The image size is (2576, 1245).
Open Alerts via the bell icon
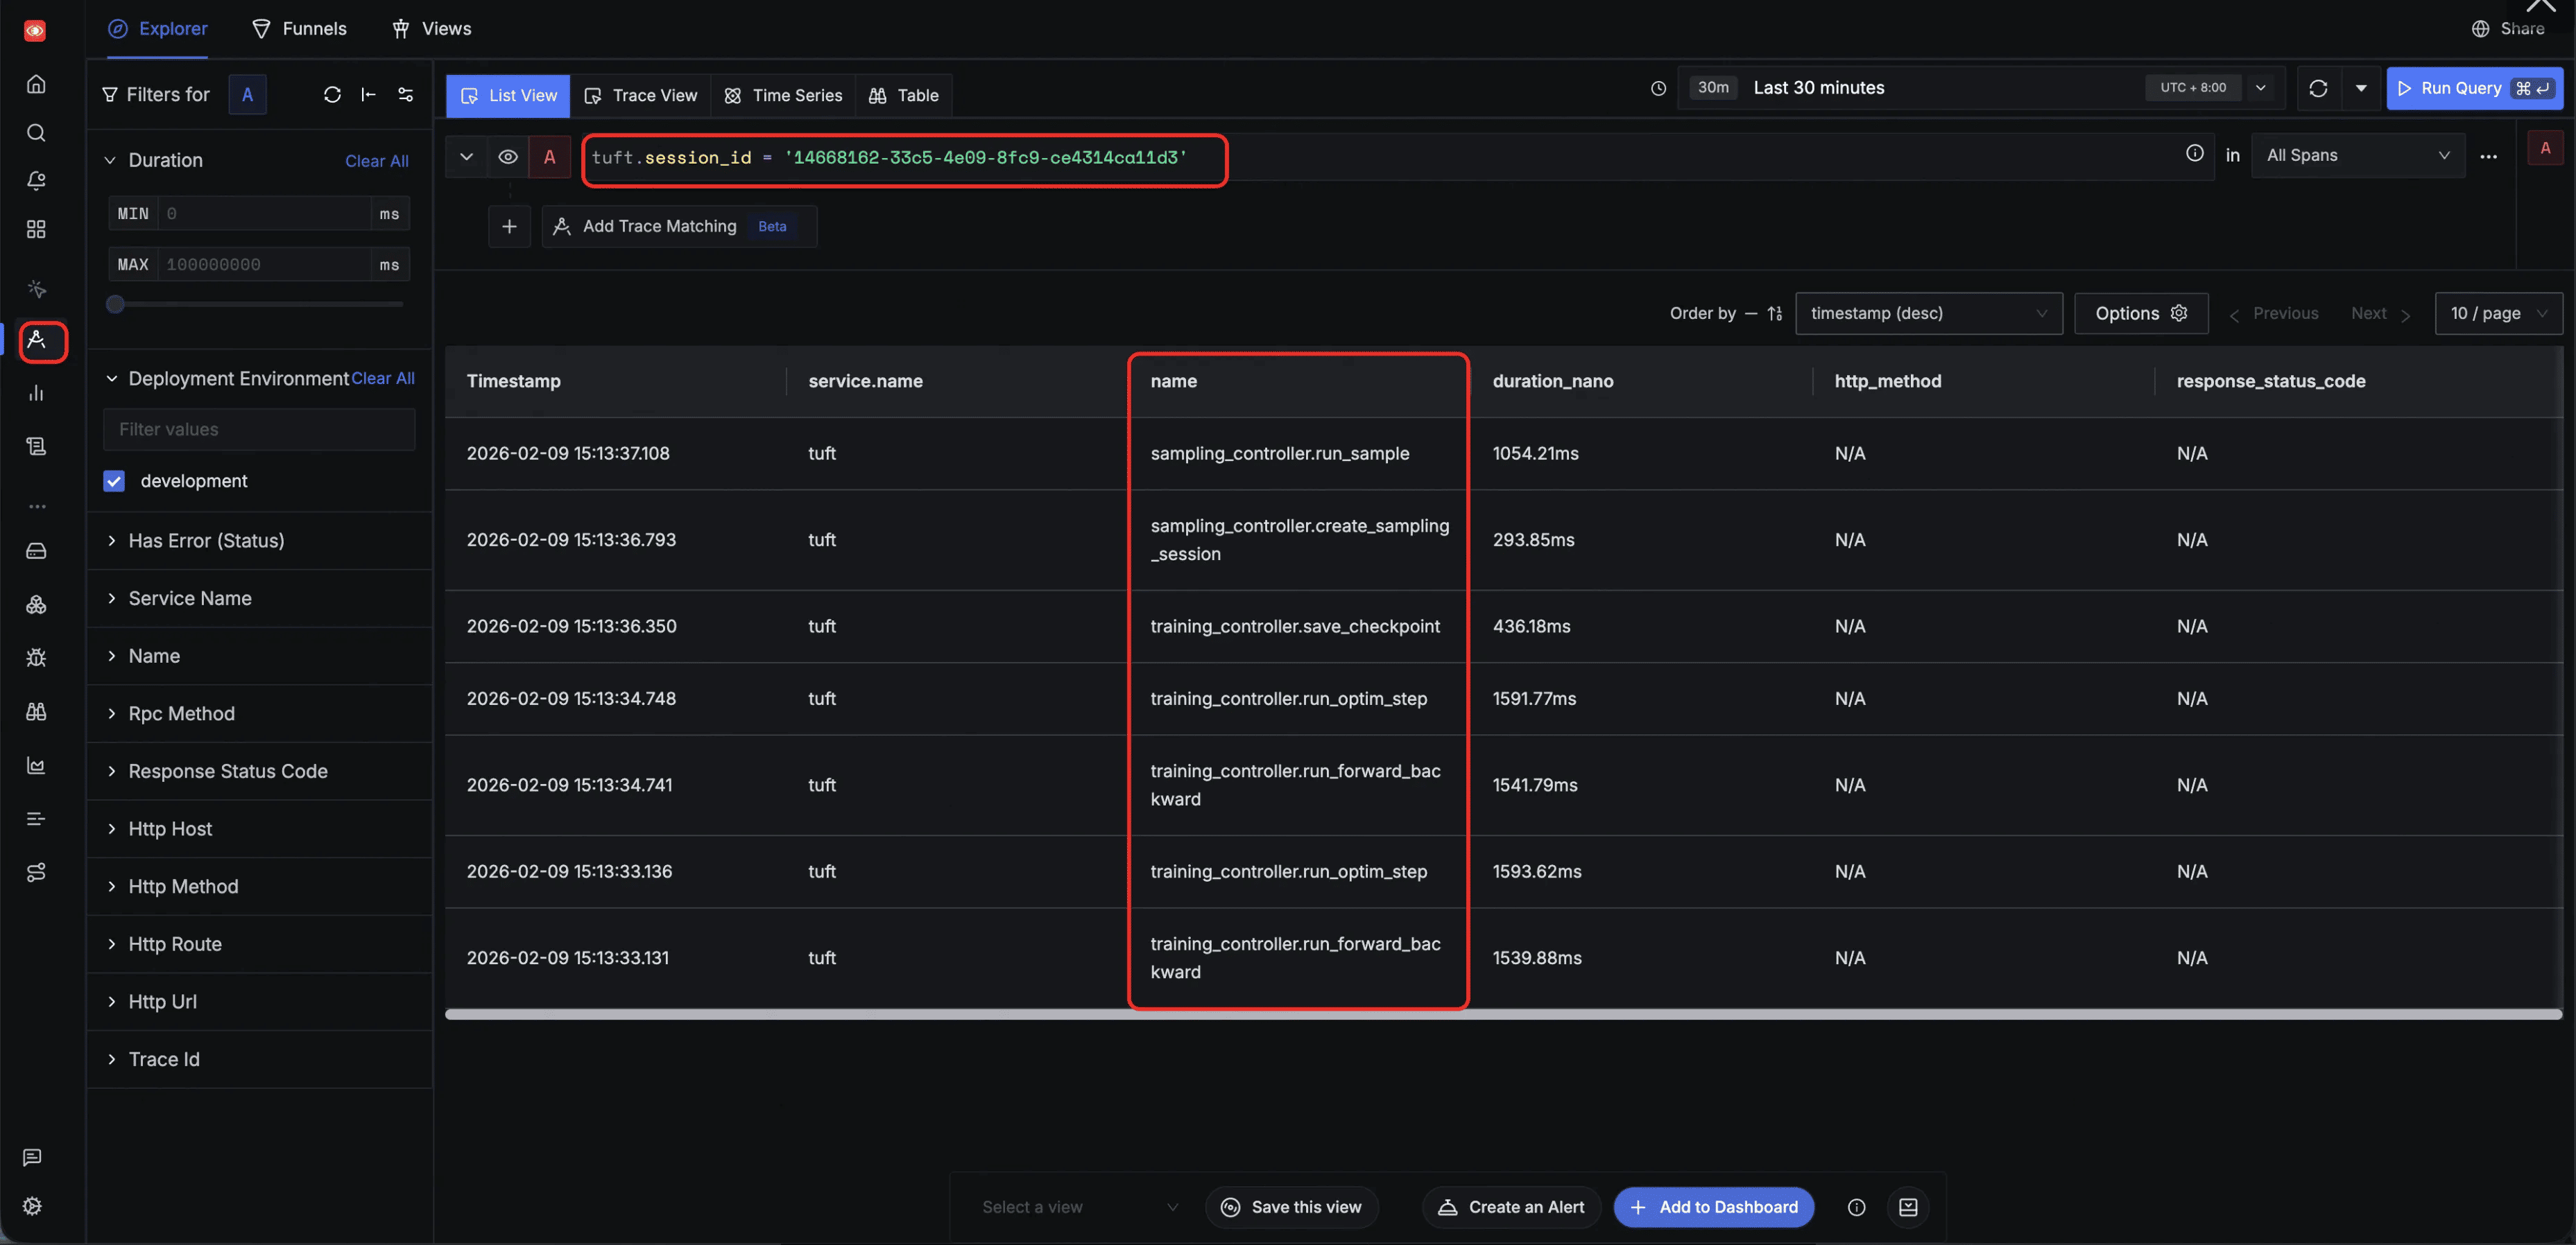[x=36, y=181]
